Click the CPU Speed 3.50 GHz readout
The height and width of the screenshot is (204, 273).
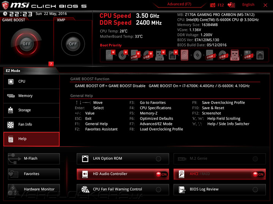(x=129, y=15)
